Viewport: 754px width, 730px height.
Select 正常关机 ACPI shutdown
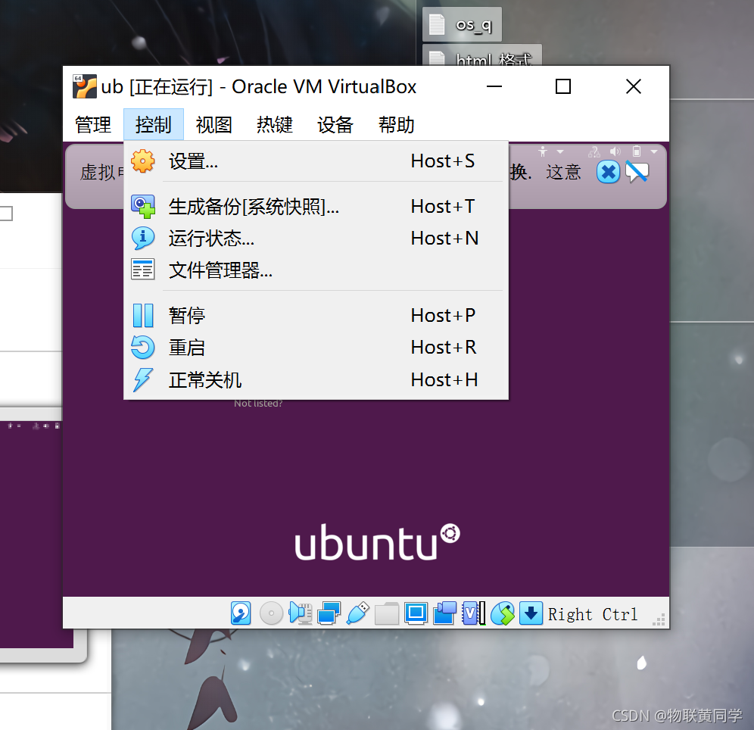316,380
